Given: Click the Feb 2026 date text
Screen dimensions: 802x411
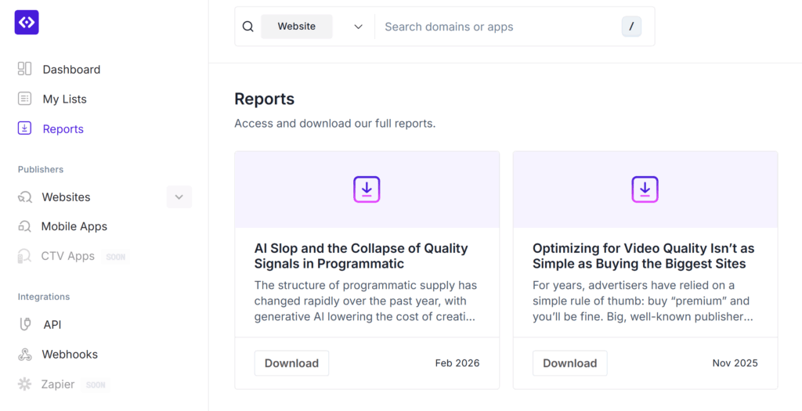Looking at the screenshot, I should 457,363.
